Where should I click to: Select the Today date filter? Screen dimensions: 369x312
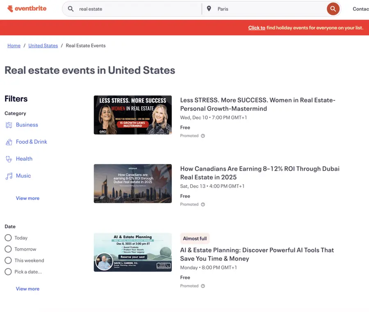(x=8, y=237)
